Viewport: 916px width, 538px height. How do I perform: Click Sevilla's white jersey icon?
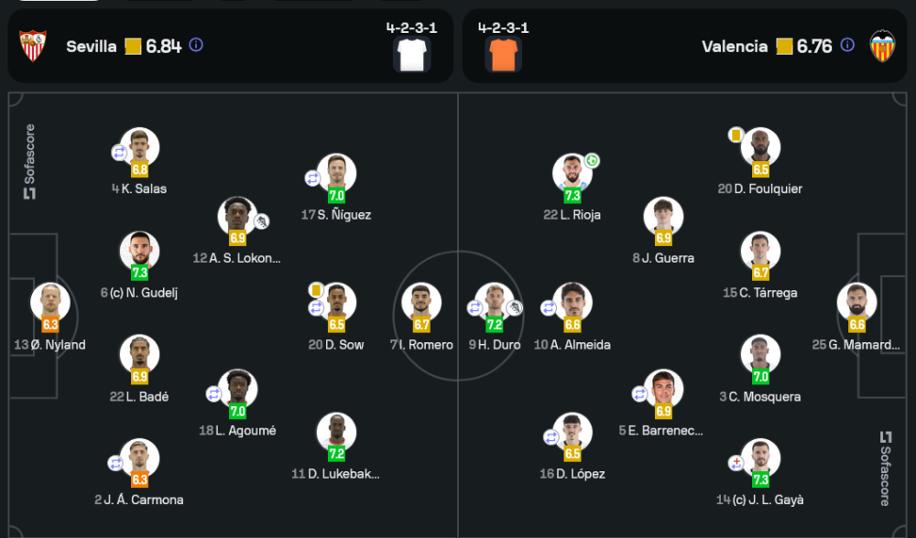tap(411, 55)
